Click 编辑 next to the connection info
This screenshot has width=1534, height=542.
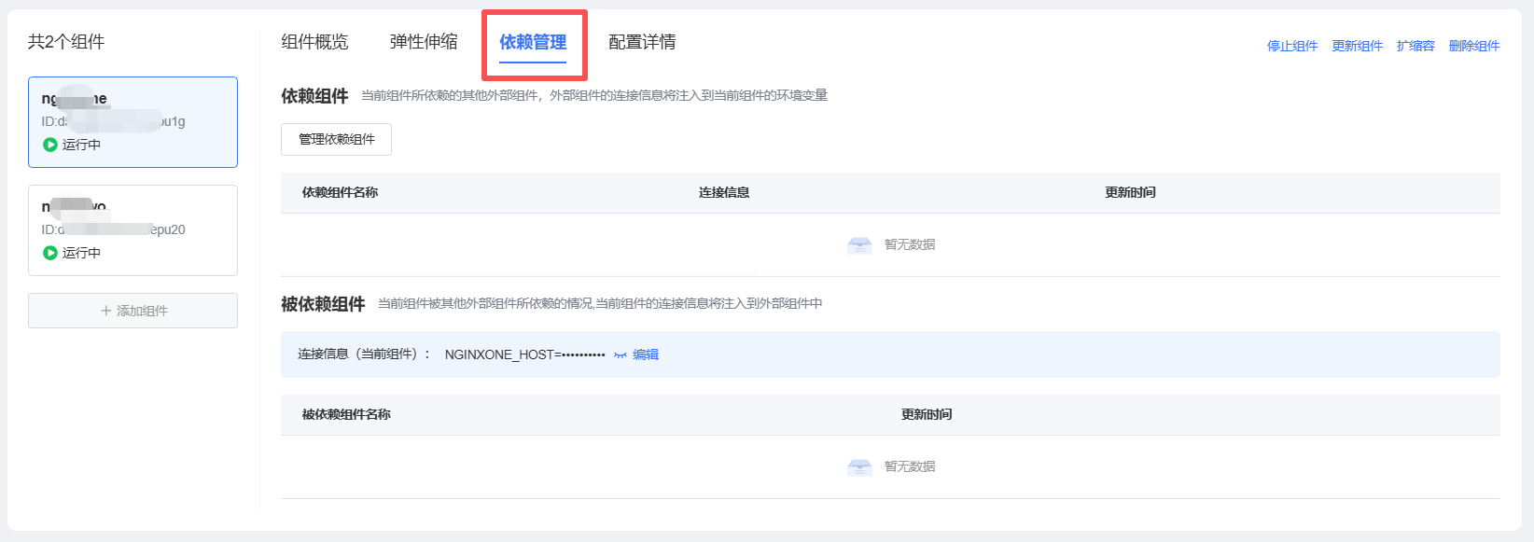tap(646, 354)
